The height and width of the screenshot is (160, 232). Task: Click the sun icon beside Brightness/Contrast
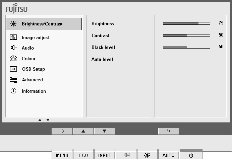point(13,24)
